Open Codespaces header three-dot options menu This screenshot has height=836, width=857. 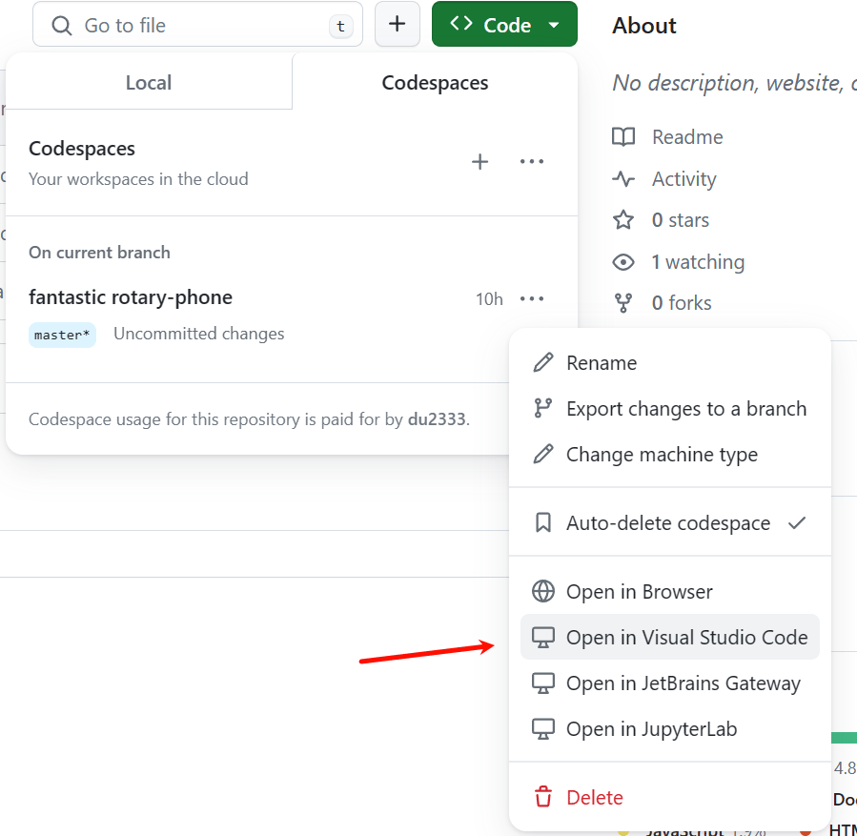pyautogui.click(x=532, y=162)
